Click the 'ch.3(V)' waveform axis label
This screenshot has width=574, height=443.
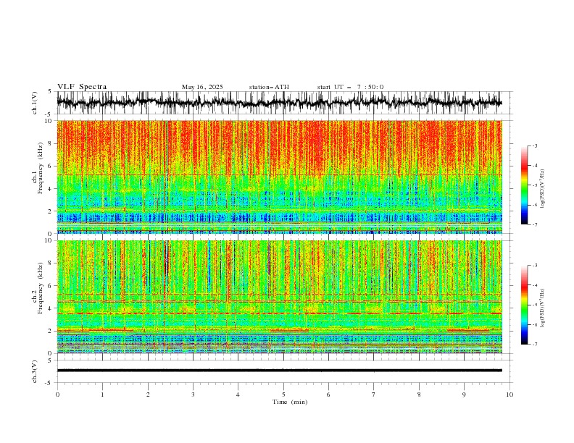click(35, 371)
